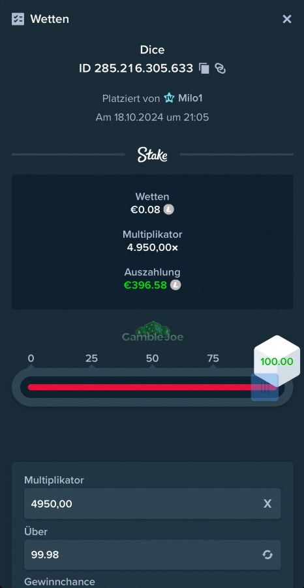The width and height of the screenshot is (304, 588).
Task: Click the star VIP badge beside Milo1
Action: pos(169,98)
